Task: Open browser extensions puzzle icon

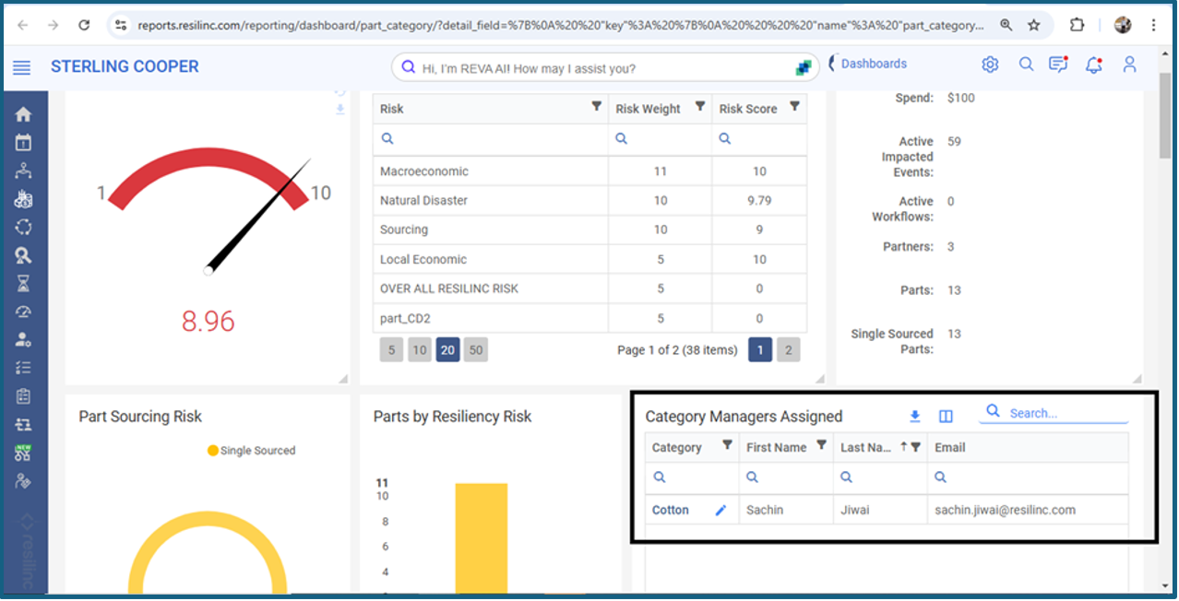Action: coord(1077,26)
